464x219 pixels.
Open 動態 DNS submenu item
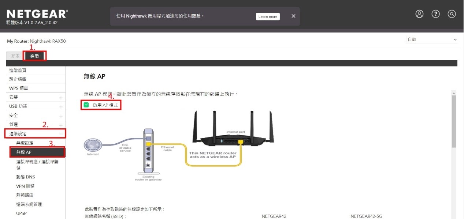[26, 177]
